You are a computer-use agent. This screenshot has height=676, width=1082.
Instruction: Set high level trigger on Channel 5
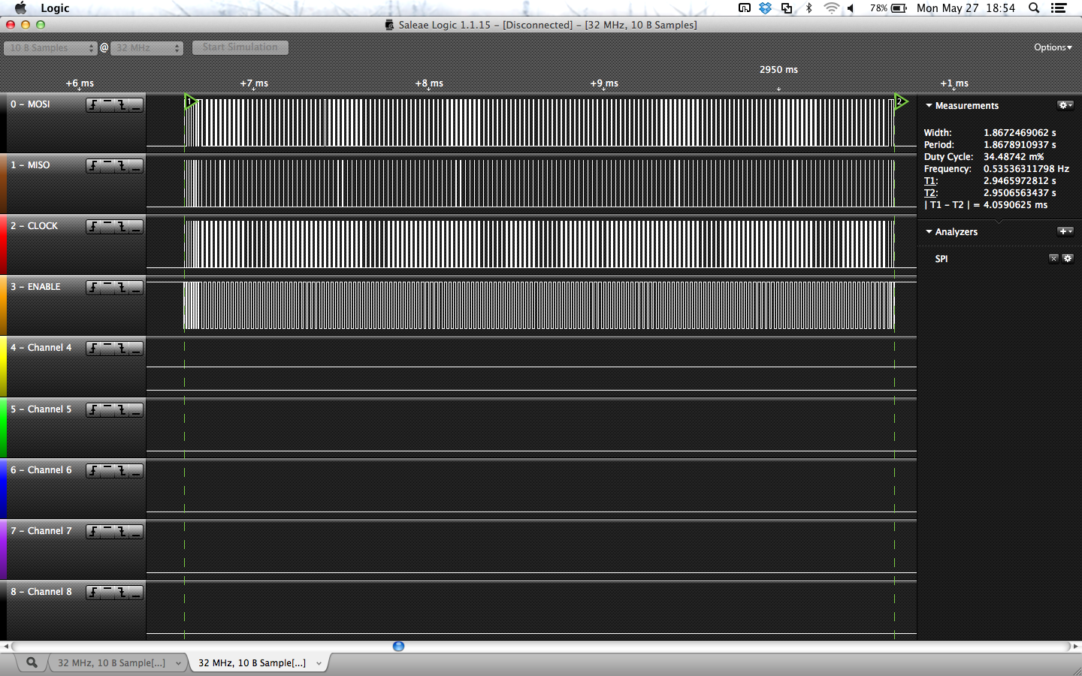coord(107,410)
